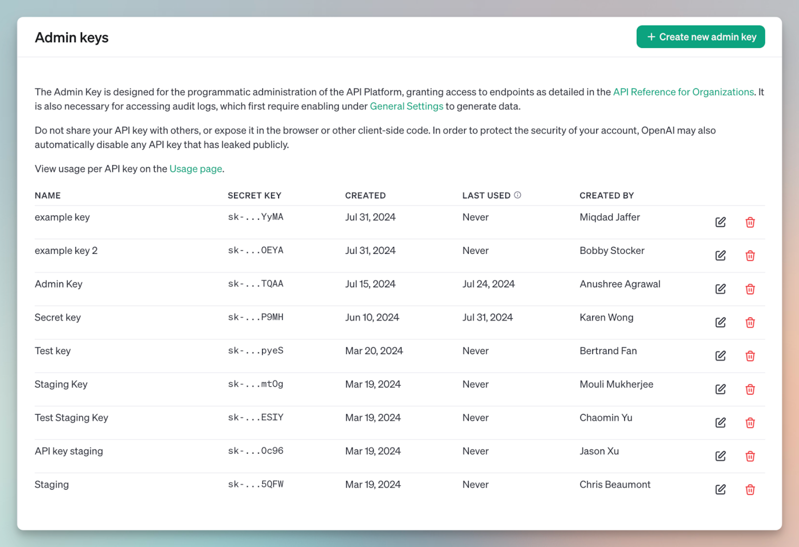Image resolution: width=799 pixels, height=547 pixels.
Task: Delete the "API key staging" entry
Action: coord(750,456)
